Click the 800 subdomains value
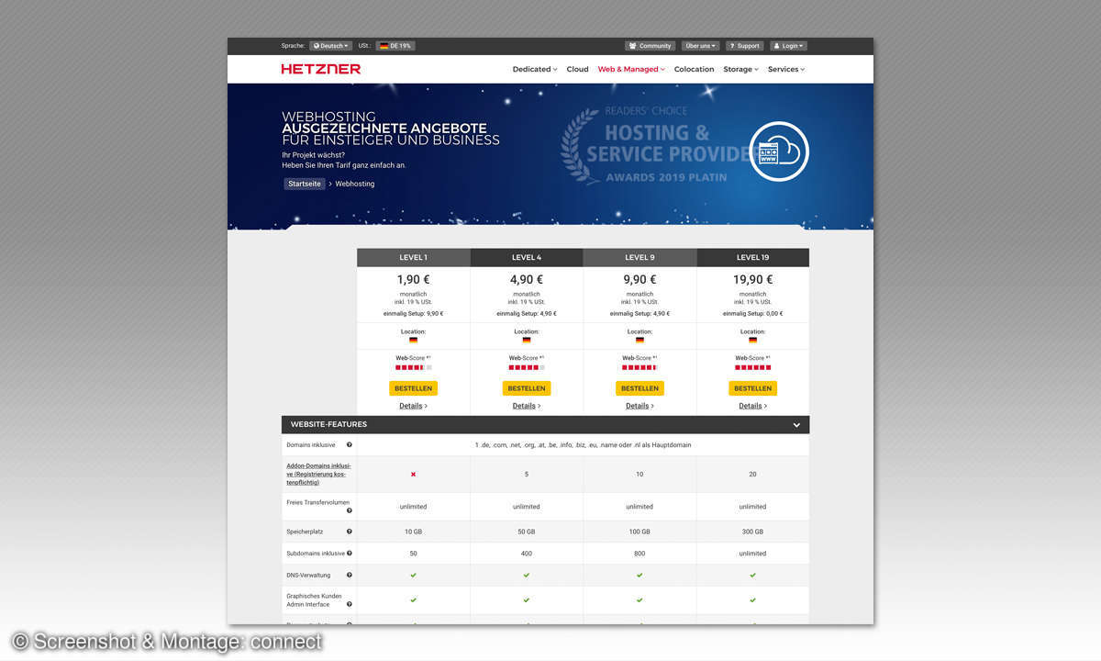Image resolution: width=1101 pixels, height=661 pixels. coord(639,554)
